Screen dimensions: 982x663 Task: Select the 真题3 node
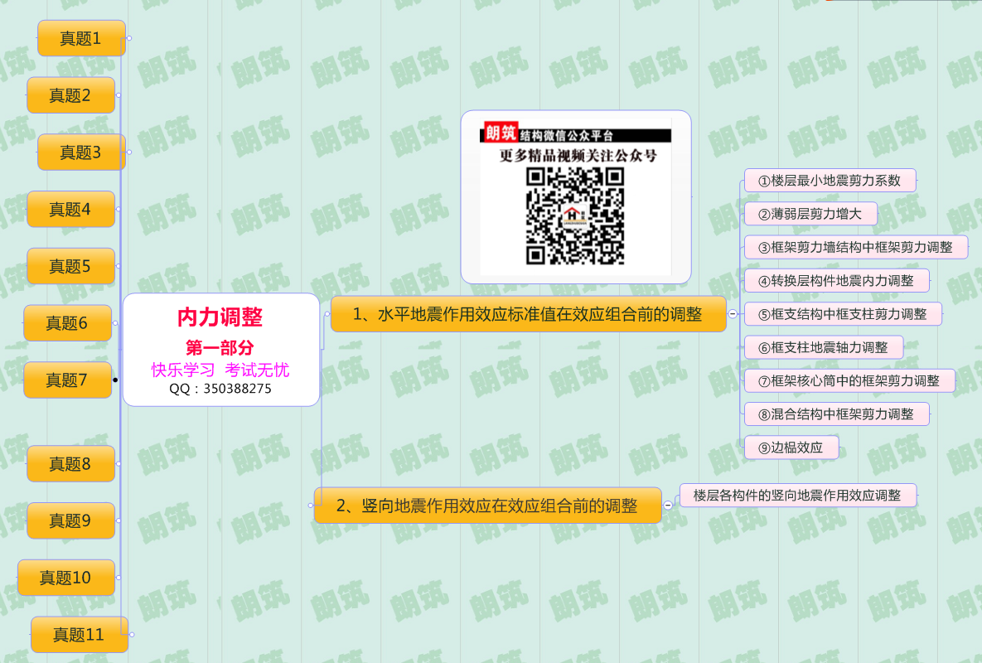tap(81, 152)
